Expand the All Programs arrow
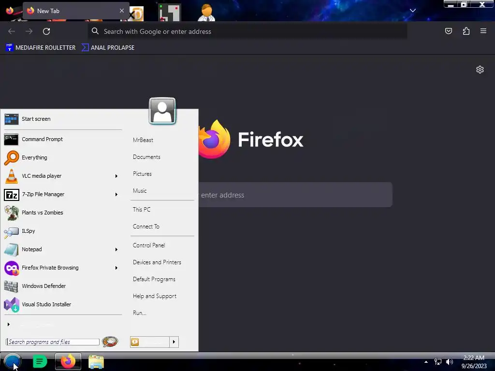The image size is (495, 371). tap(9, 324)
